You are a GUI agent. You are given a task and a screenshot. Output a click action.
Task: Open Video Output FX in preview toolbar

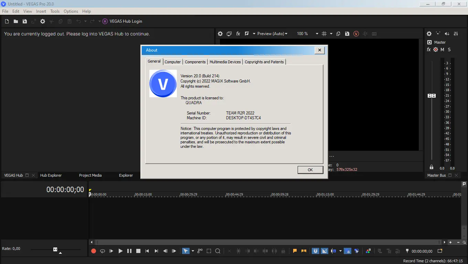click(238, 34)
